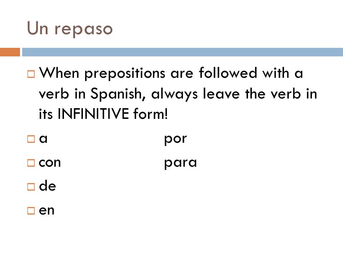Click the word "INFINITIVE" in the paragraph
343x257 pixels.
pos(93,114)
